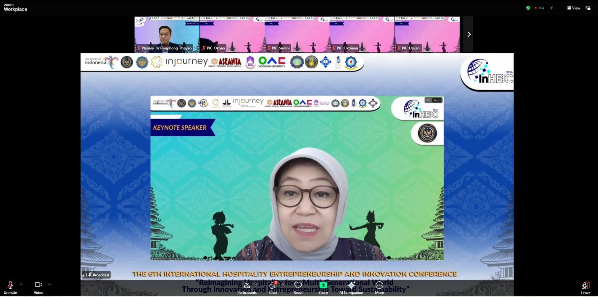
Task: Open the Participants panel
Action: (x=247, y=288)
